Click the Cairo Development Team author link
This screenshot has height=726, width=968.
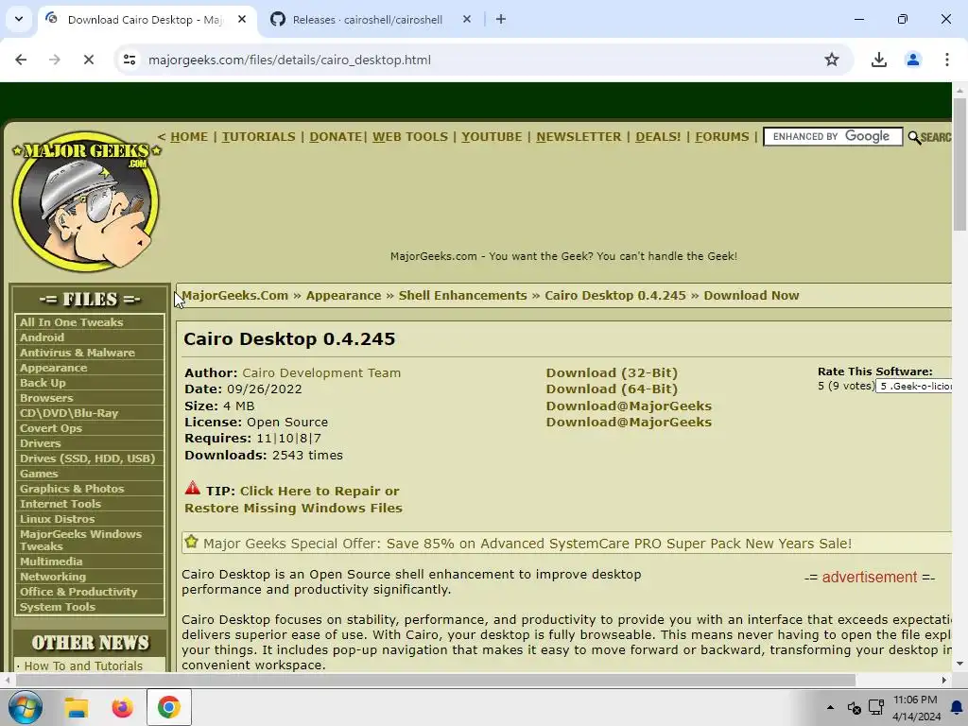pos(321,372)
